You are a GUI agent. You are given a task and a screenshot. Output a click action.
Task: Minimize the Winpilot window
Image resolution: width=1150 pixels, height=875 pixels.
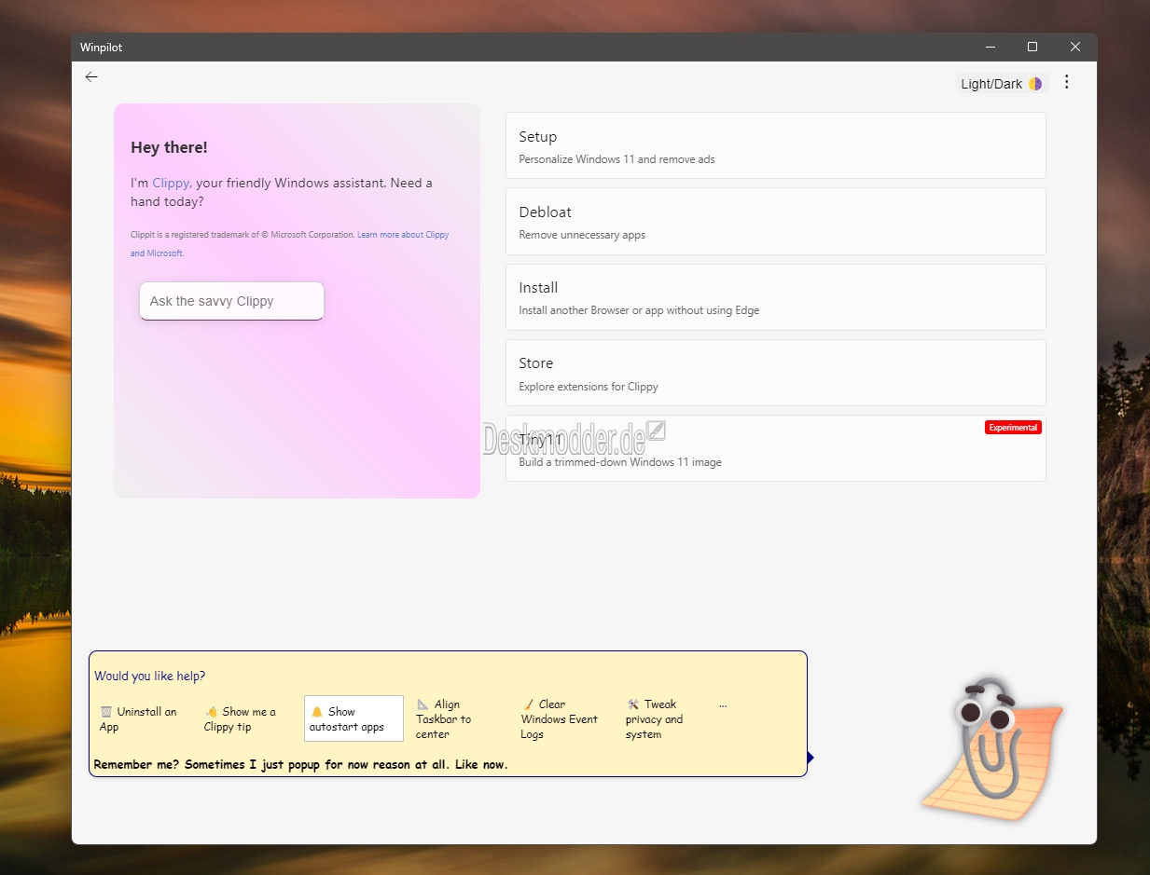coord(990,47)
